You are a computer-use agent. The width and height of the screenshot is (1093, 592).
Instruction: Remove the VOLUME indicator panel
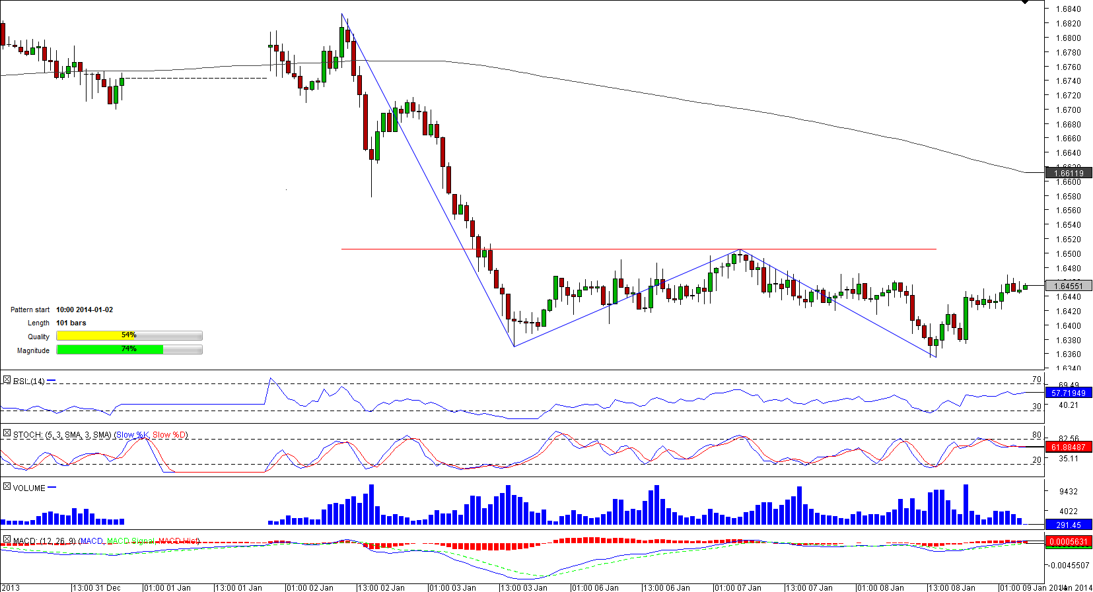click(7, 487)
